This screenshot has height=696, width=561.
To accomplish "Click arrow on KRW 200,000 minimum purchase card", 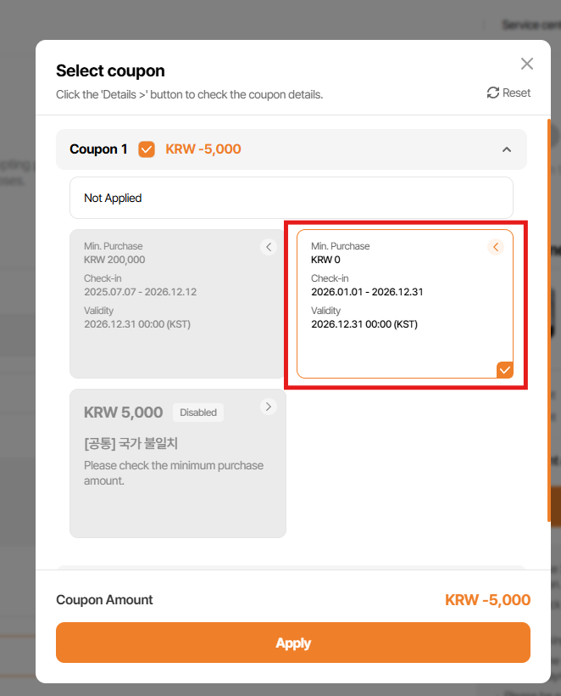I will tap(269, 247).
